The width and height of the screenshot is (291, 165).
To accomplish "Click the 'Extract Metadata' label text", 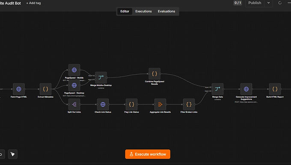I will [45, 97].
